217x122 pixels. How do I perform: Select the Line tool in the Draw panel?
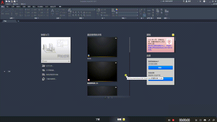tap(3, 12)
